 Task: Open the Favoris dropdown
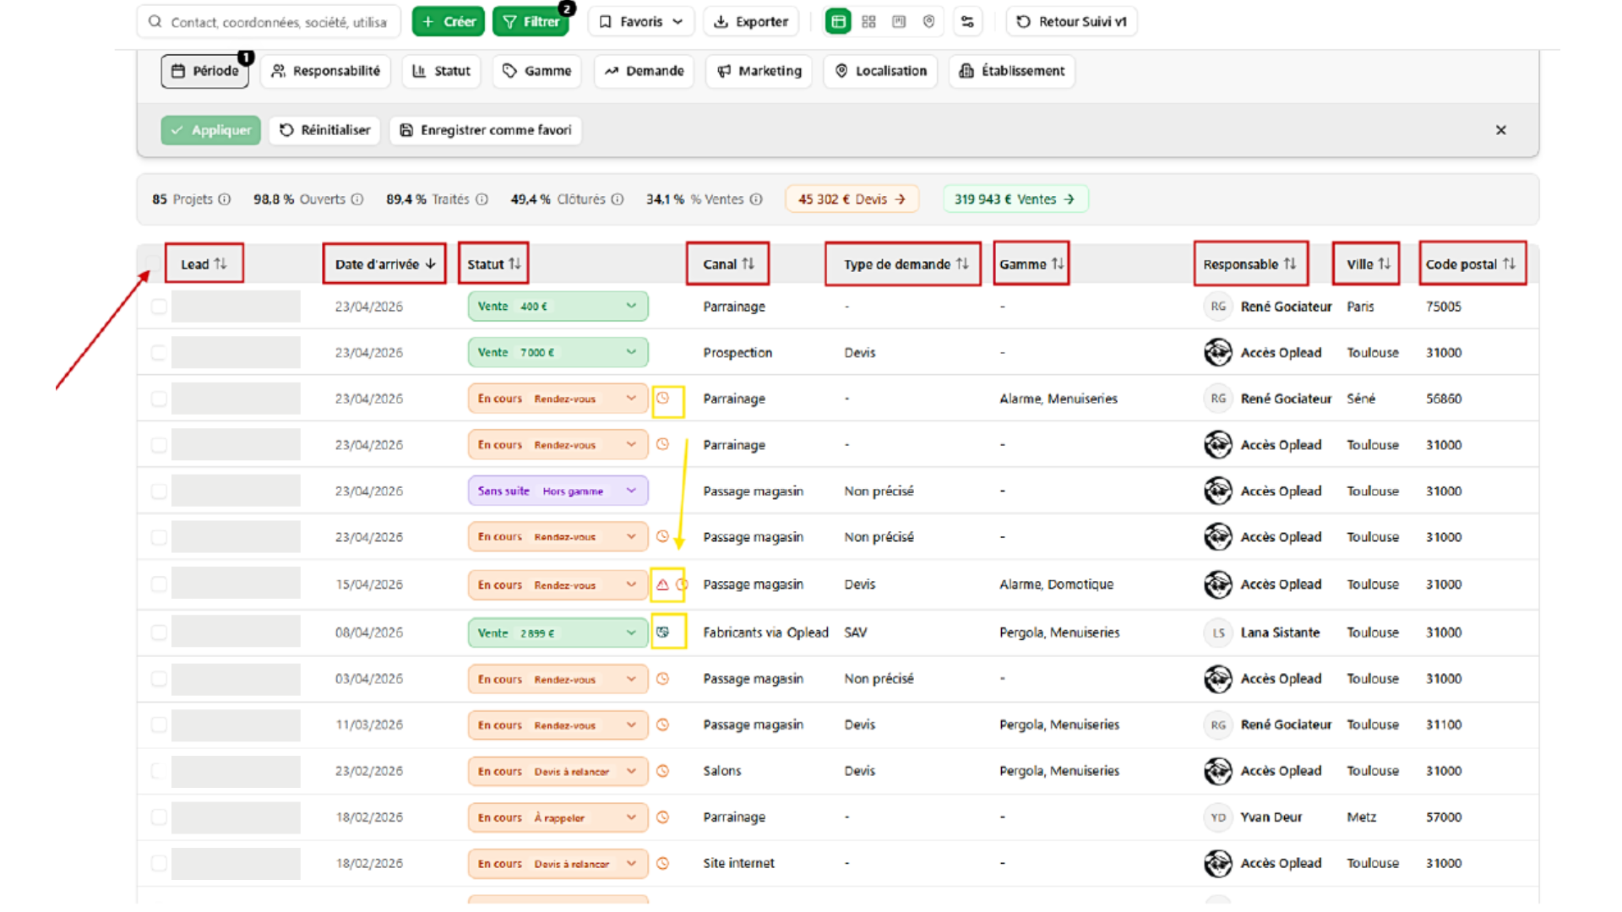641,22
